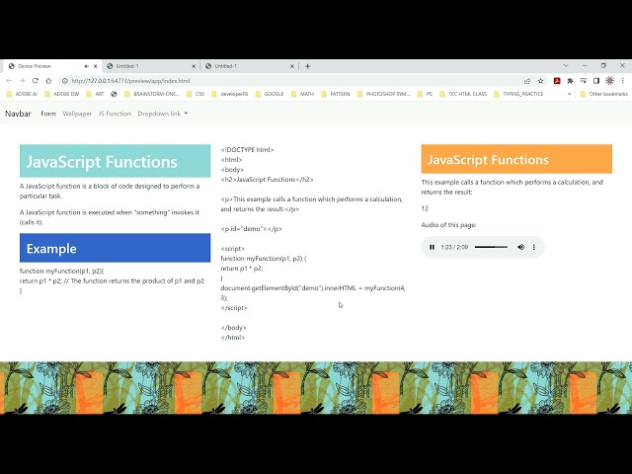Open the media controls toolbar icon

pos(584,81)
